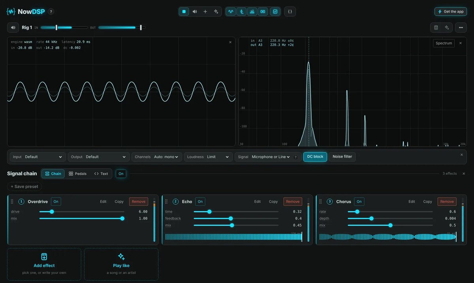
Task: Open the three-dots more menu for Rig 1
Action: (461, 28)
